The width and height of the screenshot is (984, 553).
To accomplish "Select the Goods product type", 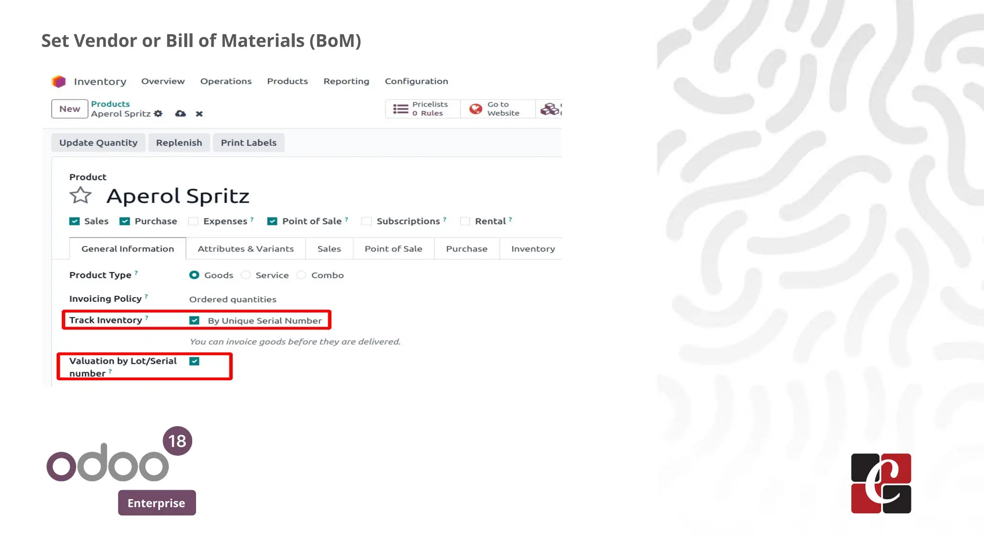I will tap(194, 275).
